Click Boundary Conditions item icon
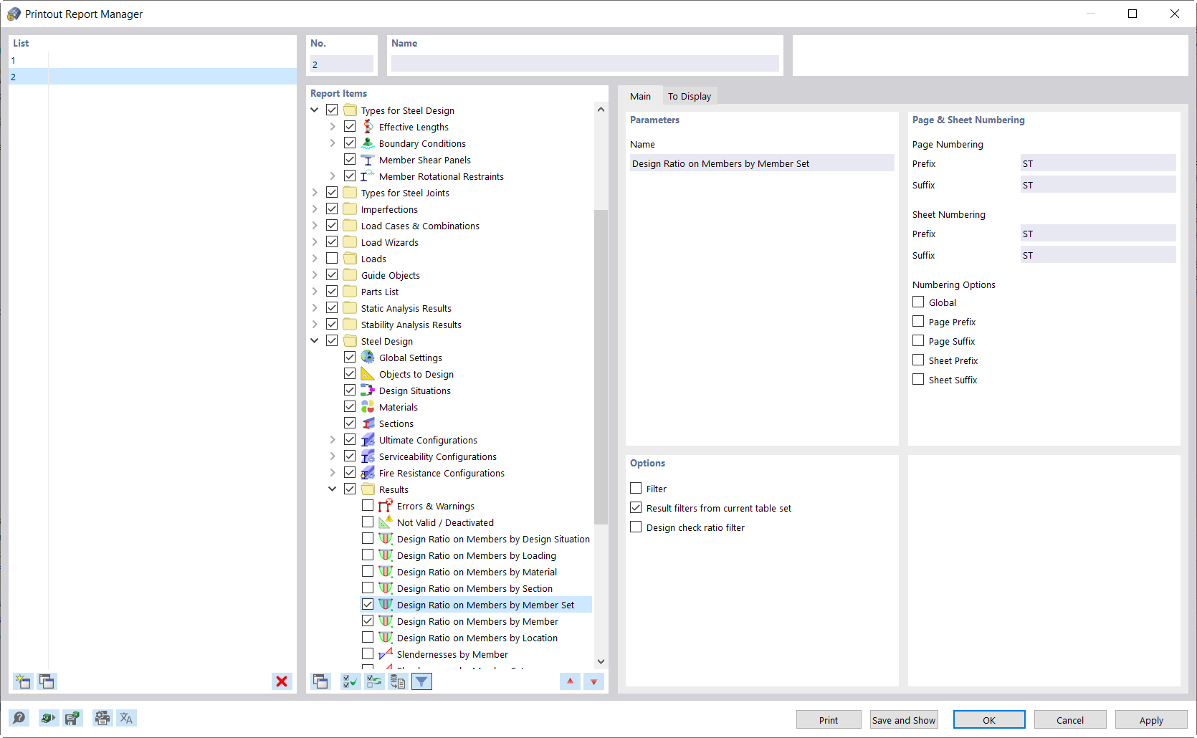The image size is (1197, 738). (368, 143)
